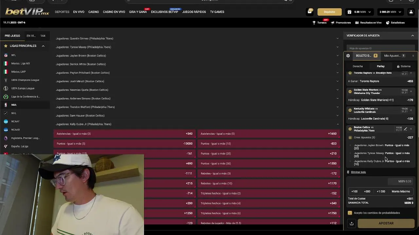Open Exclusivos BetVIP menu item

tap(164, 12)
